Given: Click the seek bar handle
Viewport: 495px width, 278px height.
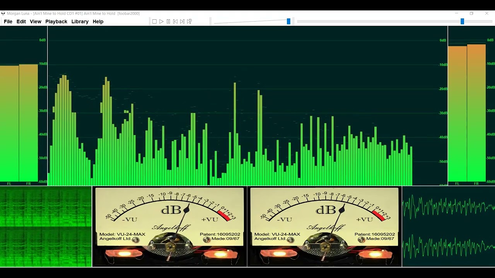Looking at the screenshot, I should tap(462, 22).
